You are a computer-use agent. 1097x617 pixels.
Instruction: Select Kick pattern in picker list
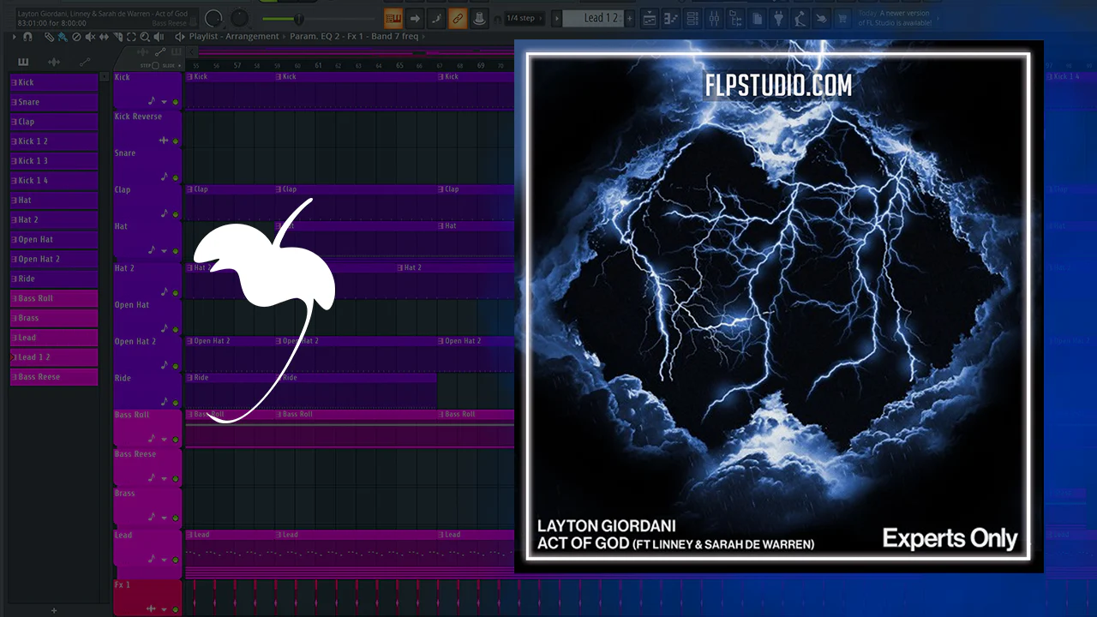[54, 82]
